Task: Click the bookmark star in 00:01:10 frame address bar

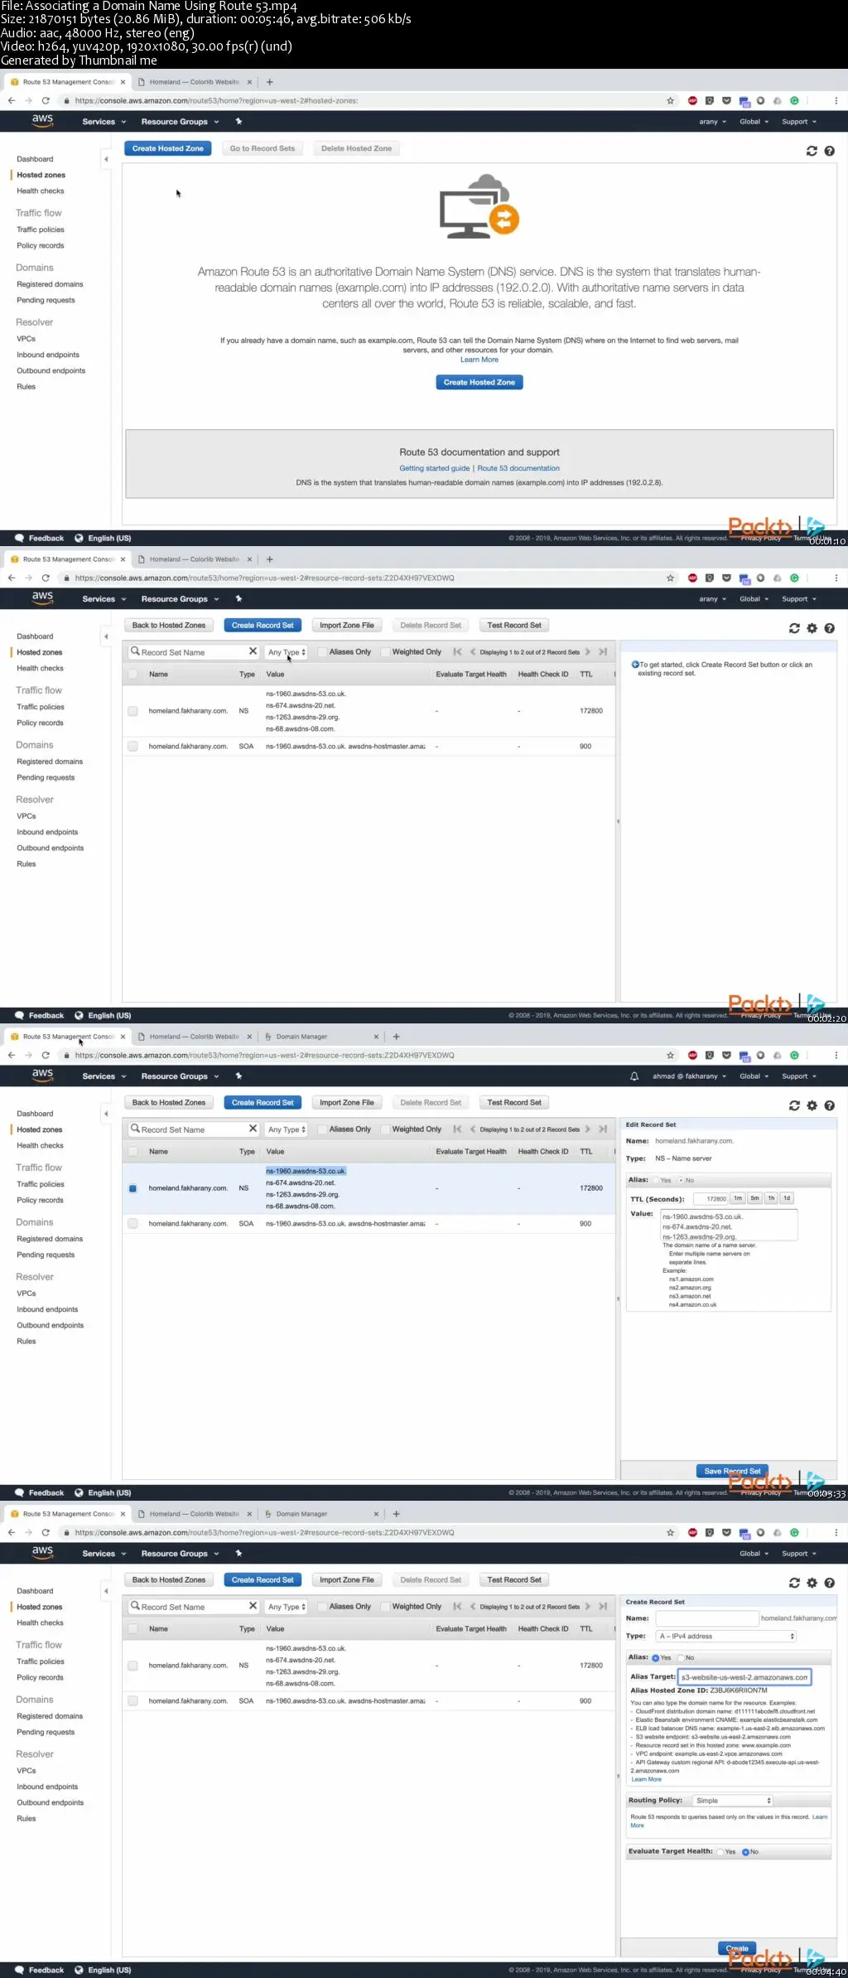Action: point(670,101)
